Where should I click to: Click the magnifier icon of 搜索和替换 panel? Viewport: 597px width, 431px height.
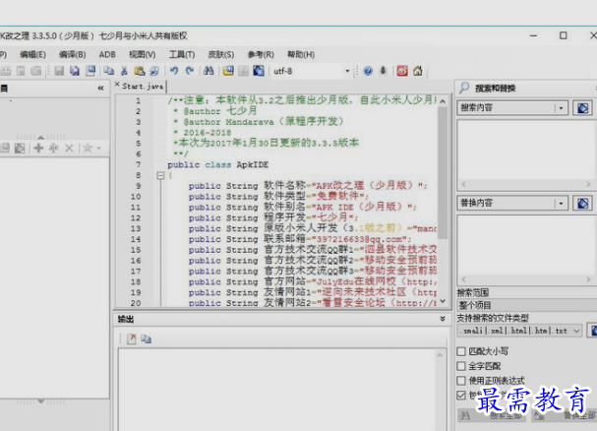click(464, 88)
